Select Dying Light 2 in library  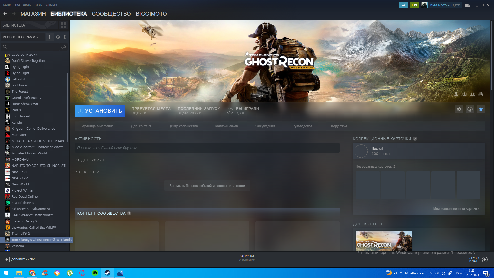pos(22,73)
